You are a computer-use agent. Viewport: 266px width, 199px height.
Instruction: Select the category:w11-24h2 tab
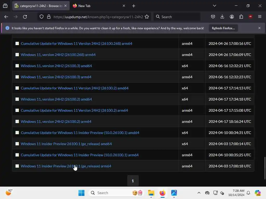click(x=41, y=6)
